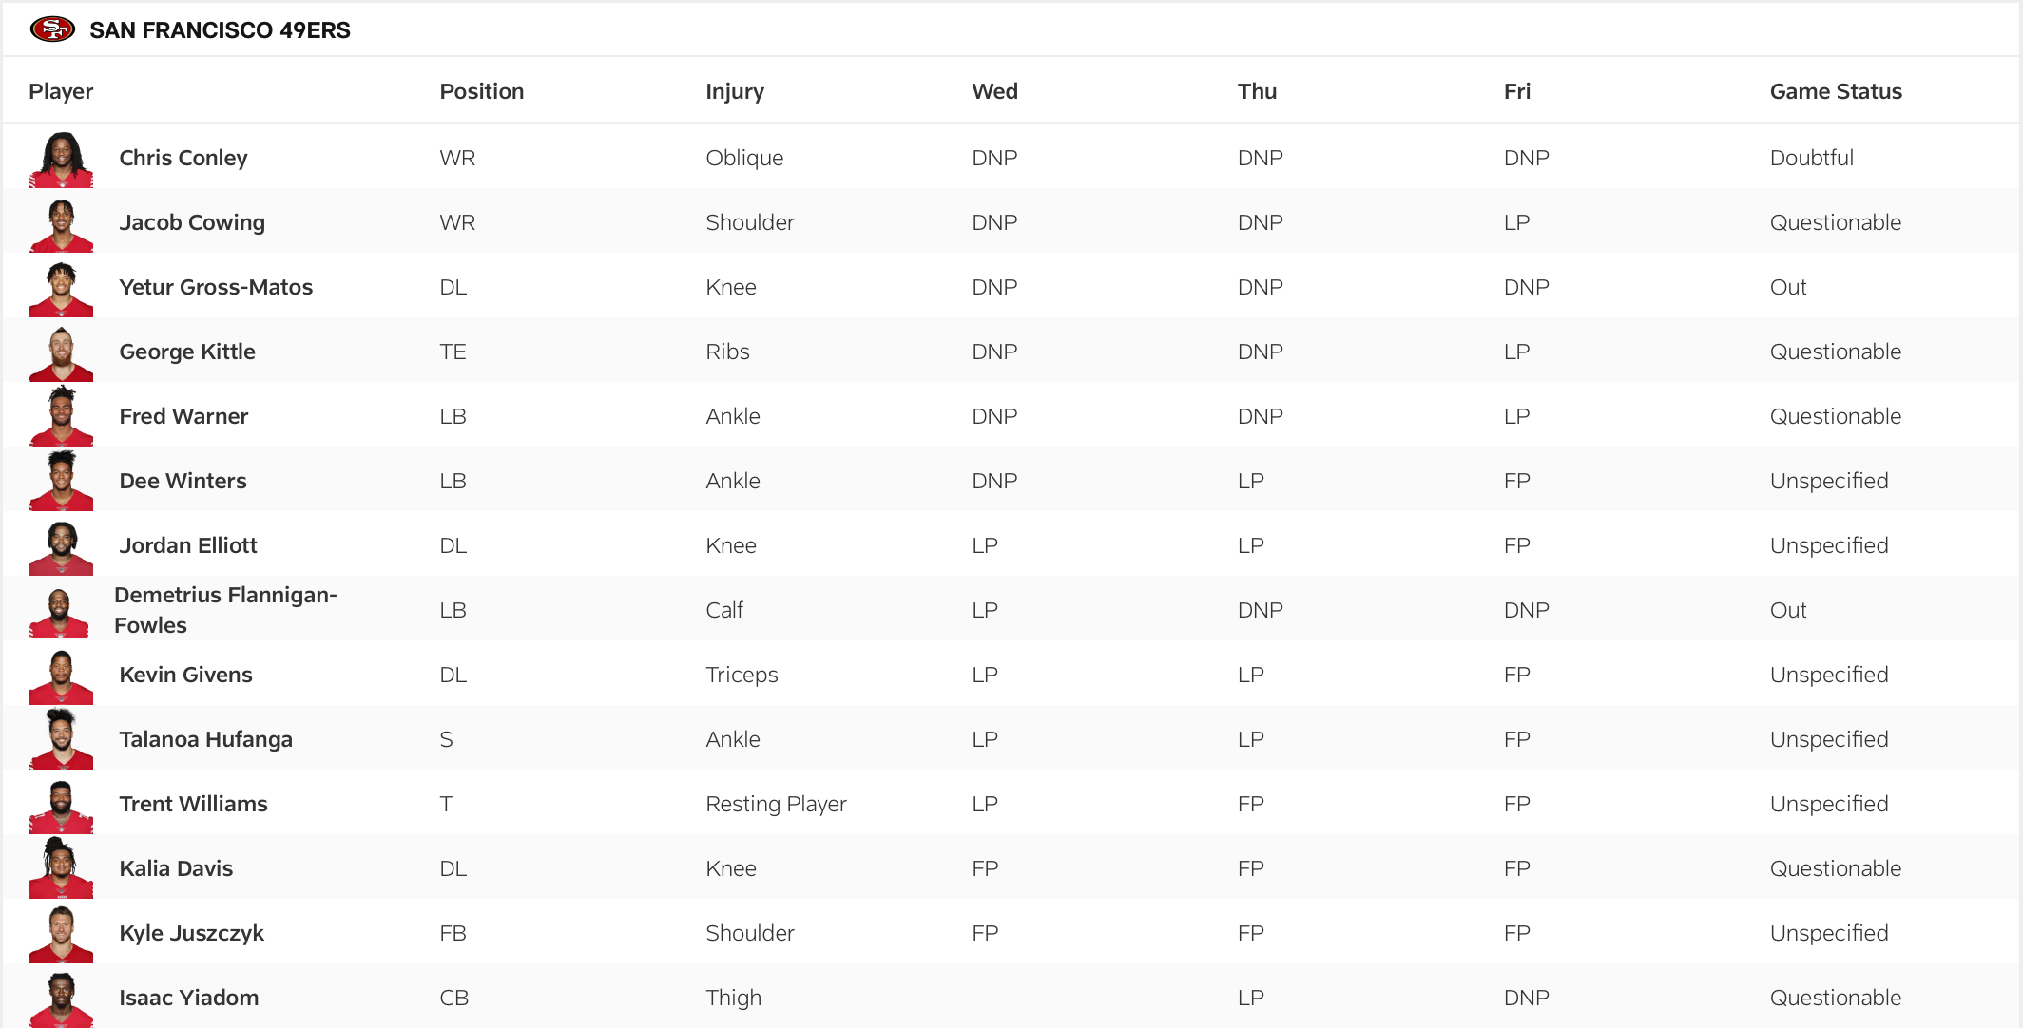Screen dimensions: 2023x1028
Task: Click Talanoa Hufanga's headshot
Action: pyautogui.click(x=61, y=740)
